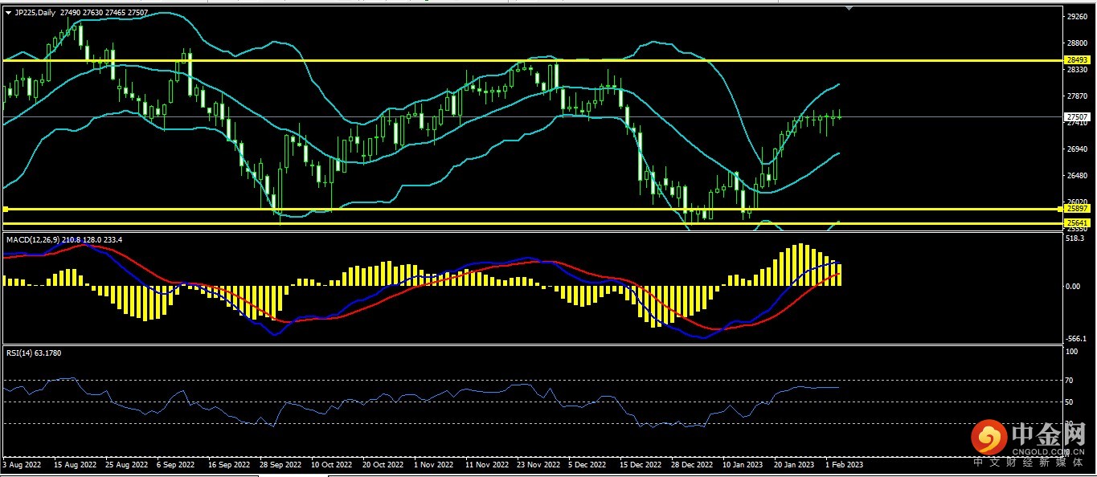This screenshot has height=477, width=1097.
Task: Click the white 27507 current price tag
Action: 1076,116
